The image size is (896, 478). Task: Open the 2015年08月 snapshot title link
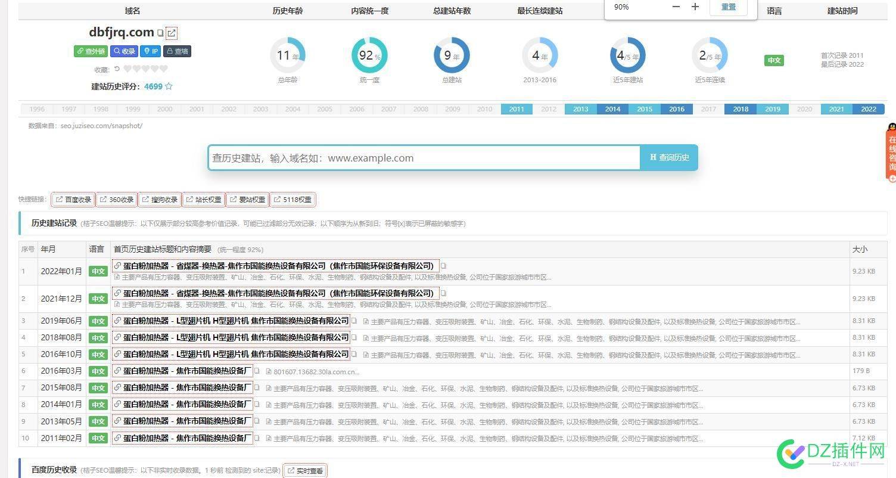click(182, 387)
